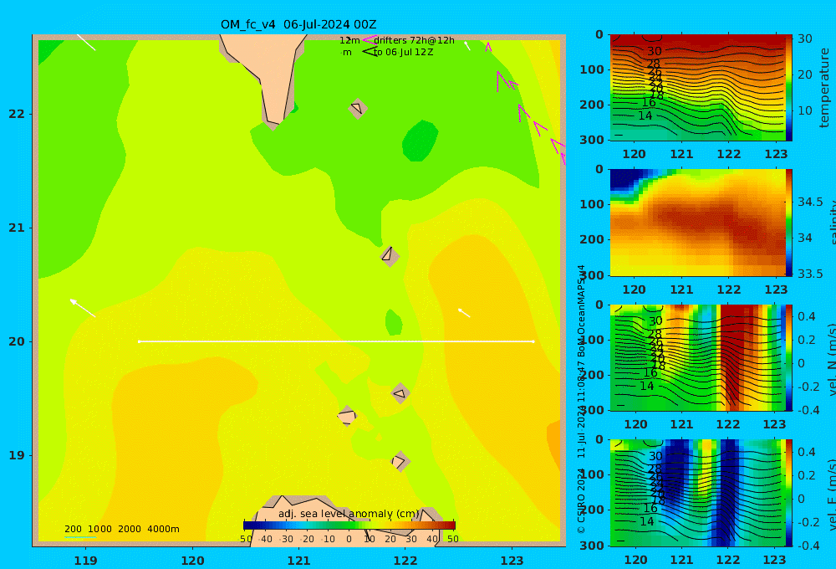Click the 14 contour label in temperature plot

coord(645,115)
